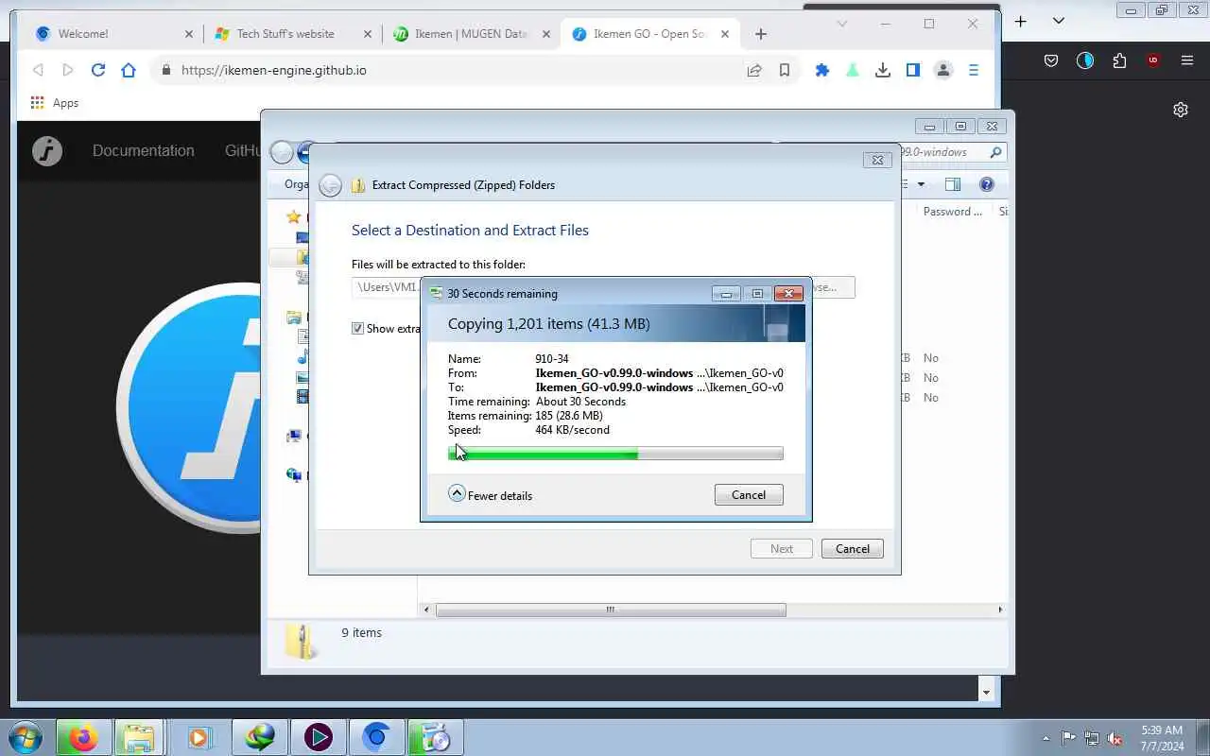Open settings gear on Firefox page
This screenshot has height=756, width=1210.
(x=1181, y=110)
